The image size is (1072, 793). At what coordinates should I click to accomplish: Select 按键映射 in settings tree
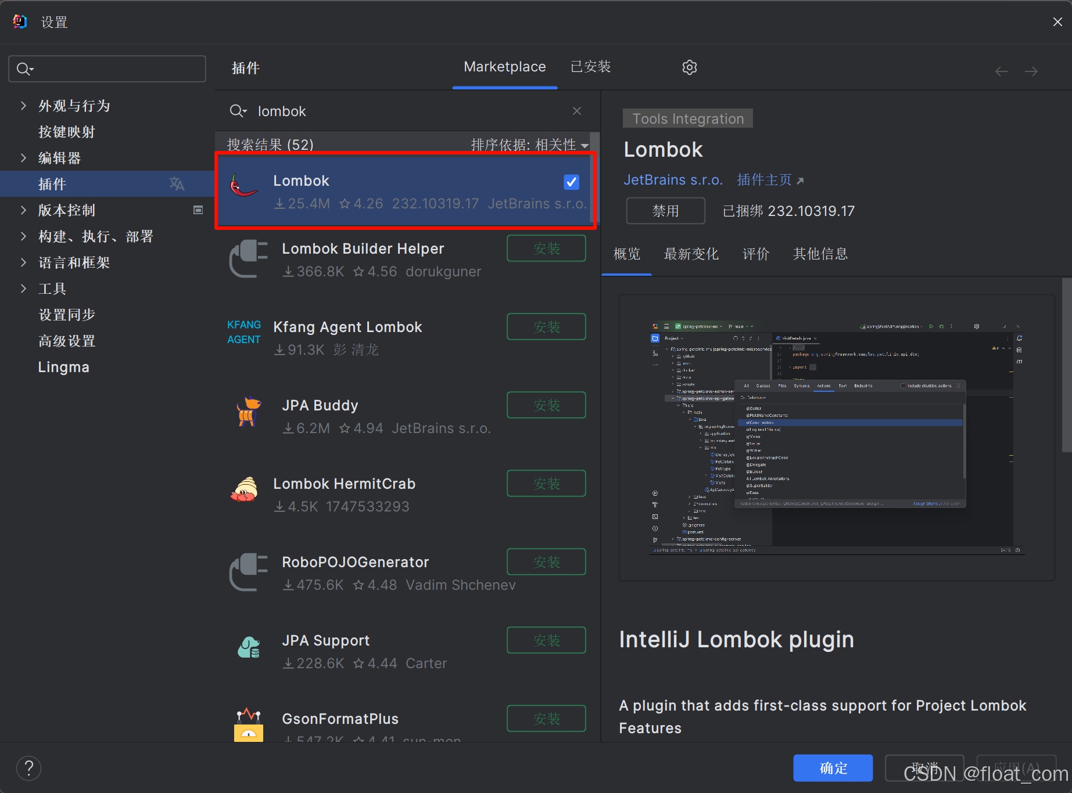[x=66, y=132]
